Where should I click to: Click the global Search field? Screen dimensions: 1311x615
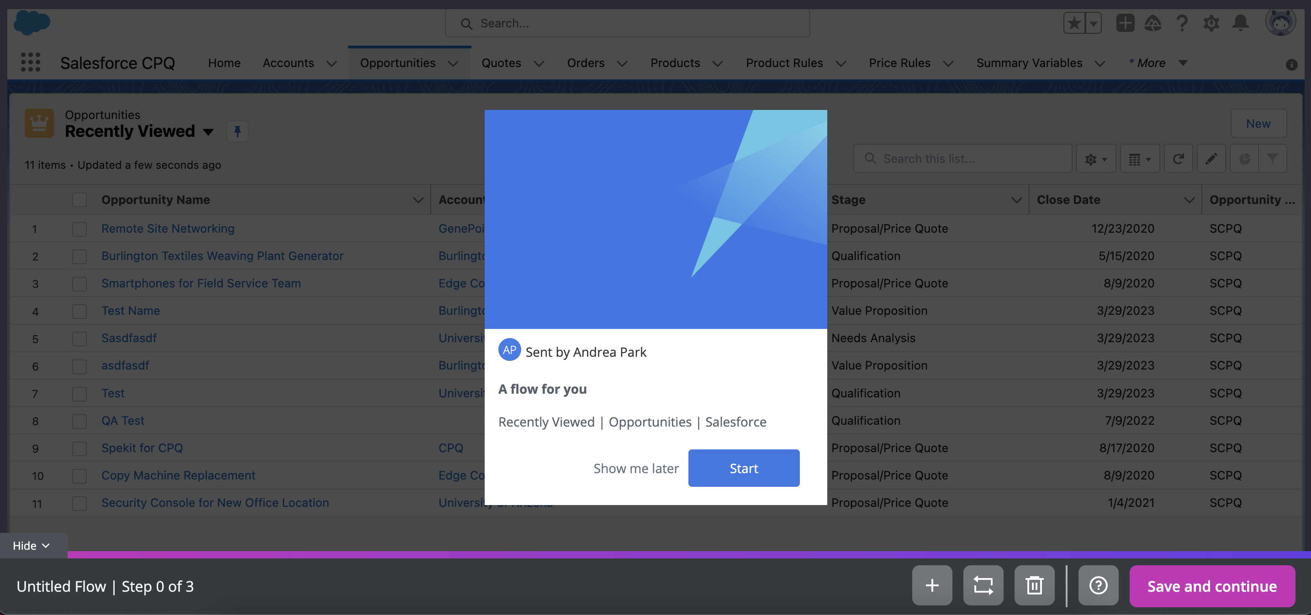tap(627, 23)
